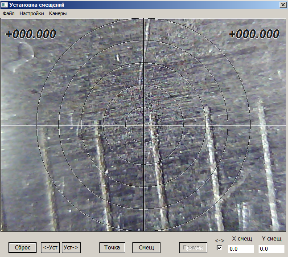Open the Файл menu
The height and width of the screenshot is (257, 288).
coord(8,13)
